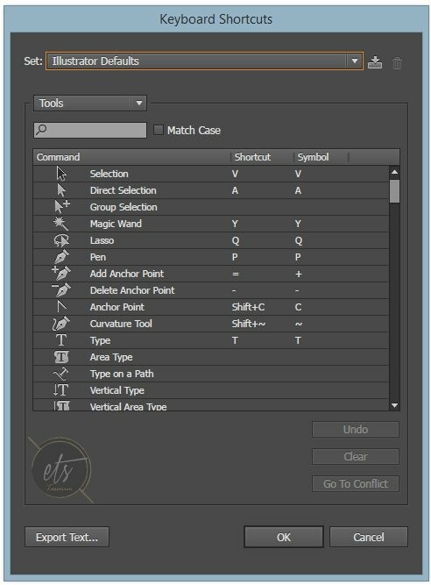Select the Magic Wand tool icon
This screenshot has height=585, width=431.
point(60,224)
